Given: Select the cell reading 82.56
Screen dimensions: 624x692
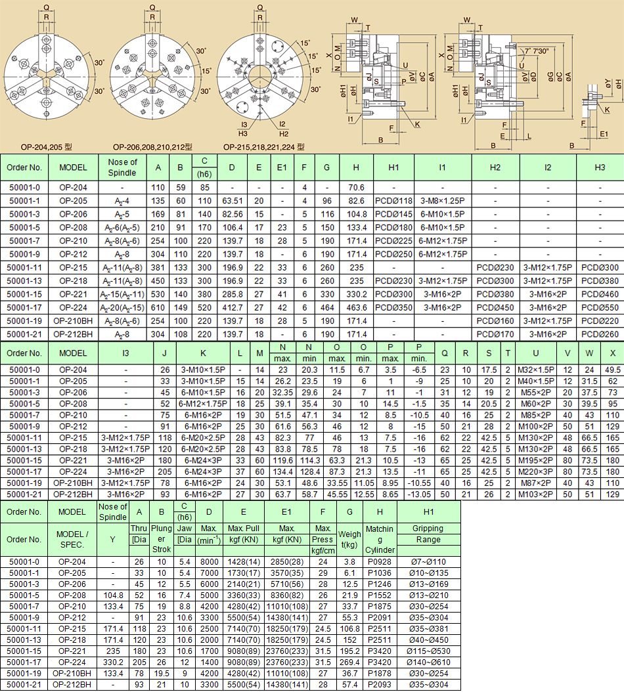Looking at the screenshot, I should 233,214.
